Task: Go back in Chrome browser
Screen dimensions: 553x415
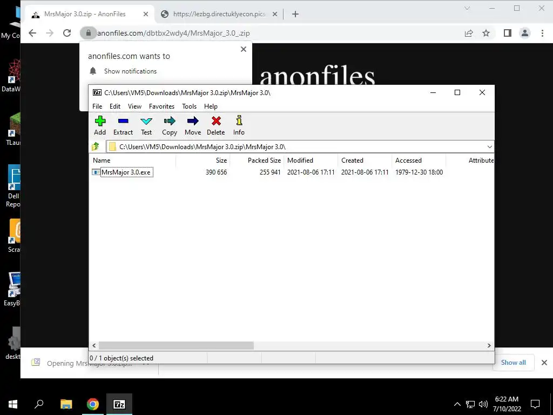Action: coord(32,33)
